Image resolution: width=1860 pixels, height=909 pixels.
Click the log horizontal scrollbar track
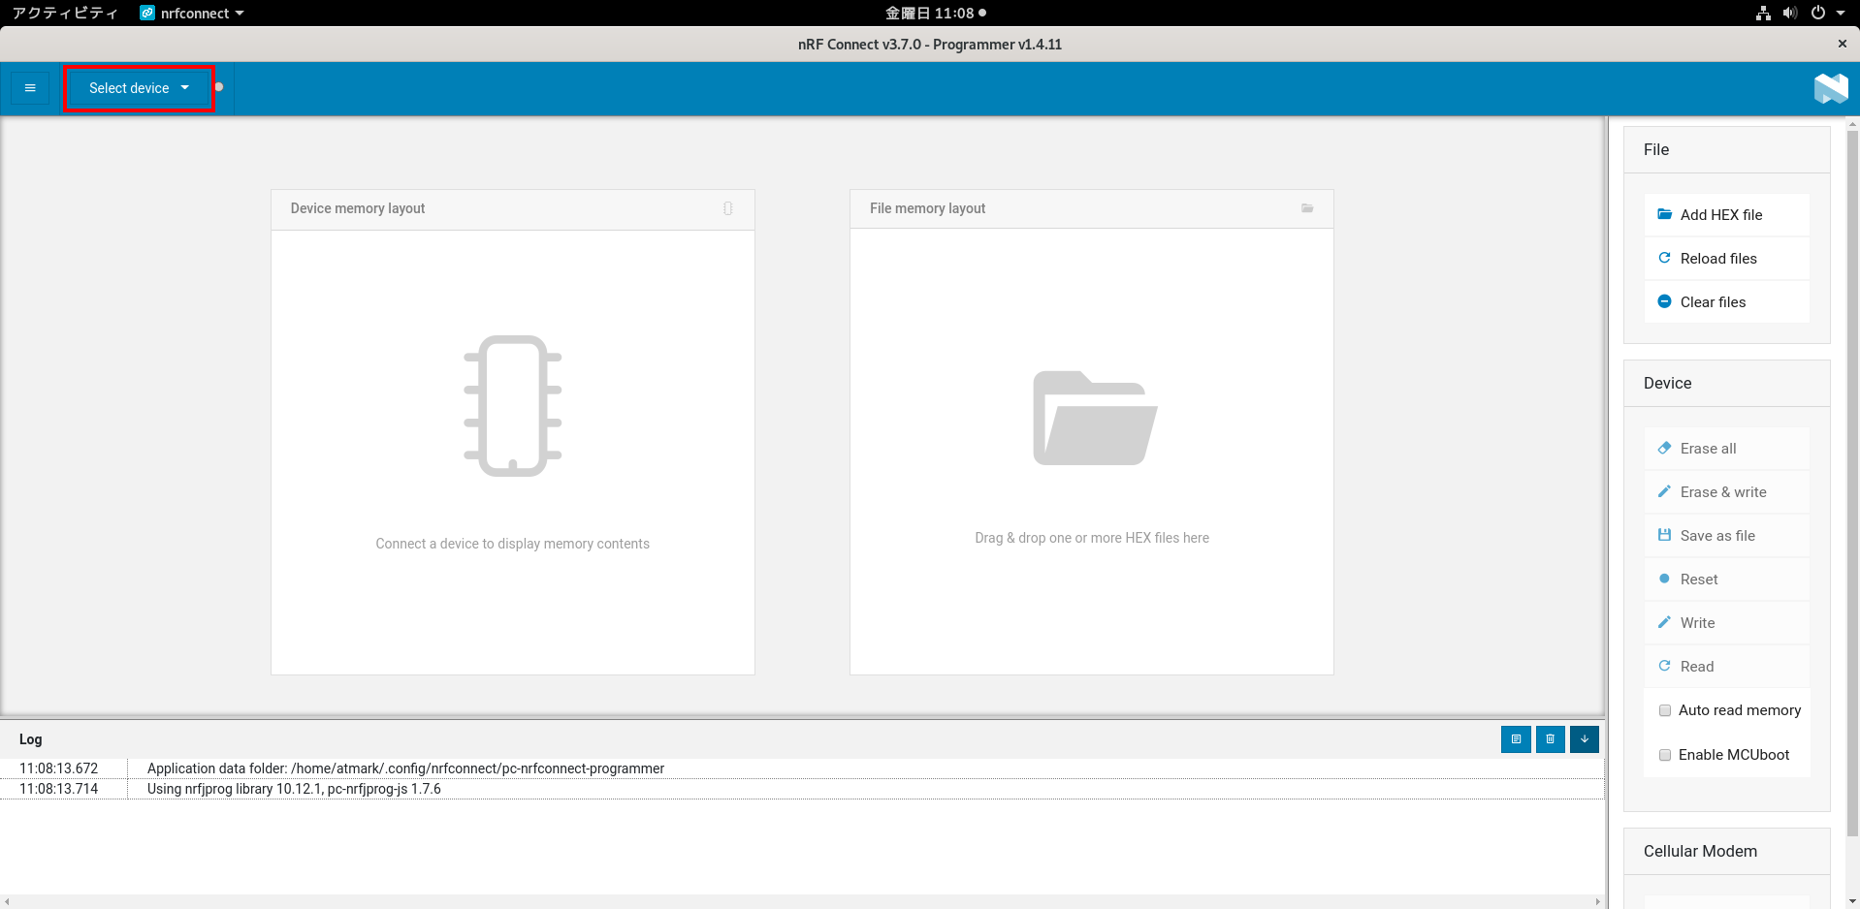[x=801, y=901]
